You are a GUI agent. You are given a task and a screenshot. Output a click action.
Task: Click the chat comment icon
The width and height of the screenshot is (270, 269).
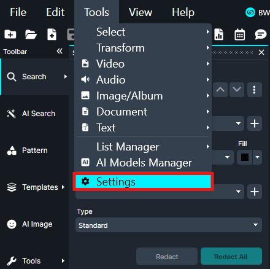point(261,34)
